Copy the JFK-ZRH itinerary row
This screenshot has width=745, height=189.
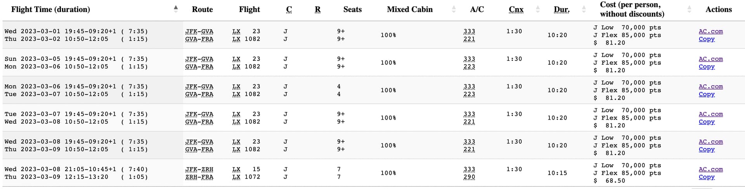click(707, 177)
